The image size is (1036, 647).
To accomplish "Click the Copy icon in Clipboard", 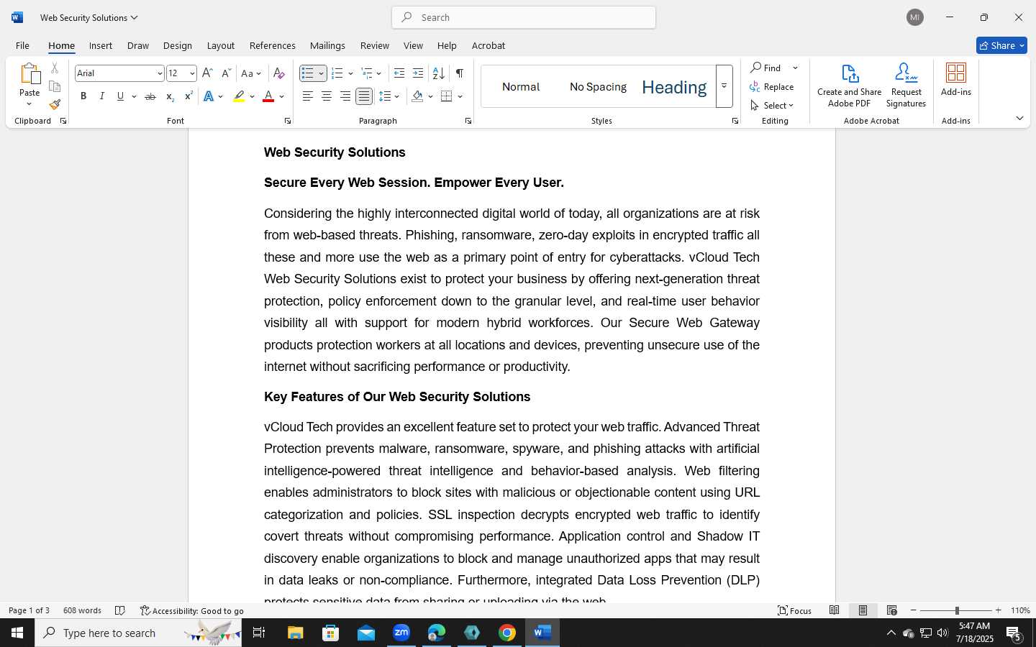I will click(x=55, y=86).
